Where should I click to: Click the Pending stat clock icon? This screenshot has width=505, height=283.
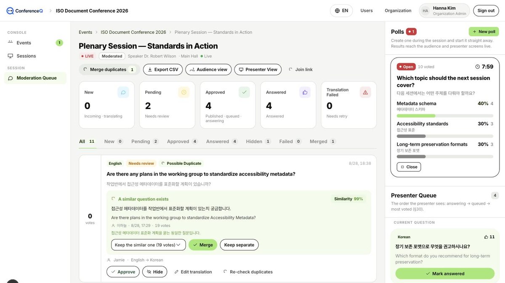184,92
